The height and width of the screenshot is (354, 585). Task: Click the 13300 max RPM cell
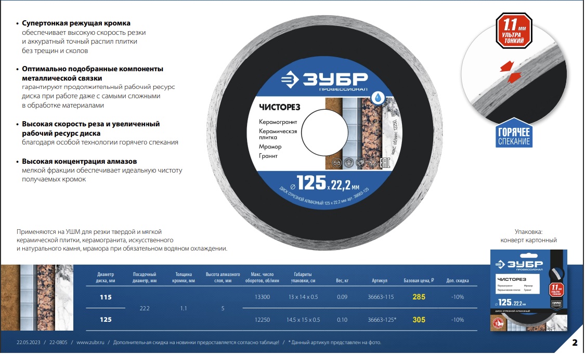(262, 297)
